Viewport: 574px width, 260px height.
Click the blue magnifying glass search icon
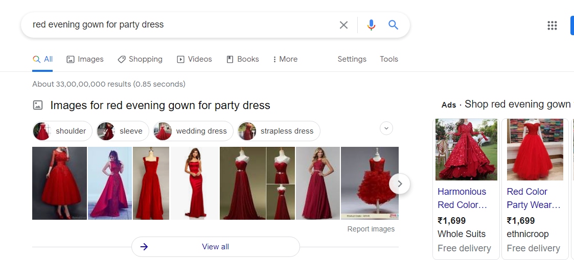(393, 25)
